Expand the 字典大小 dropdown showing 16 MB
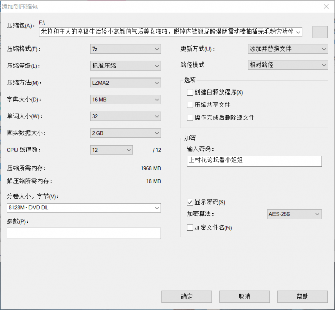The image size is (335, 310). coord(126,99)
